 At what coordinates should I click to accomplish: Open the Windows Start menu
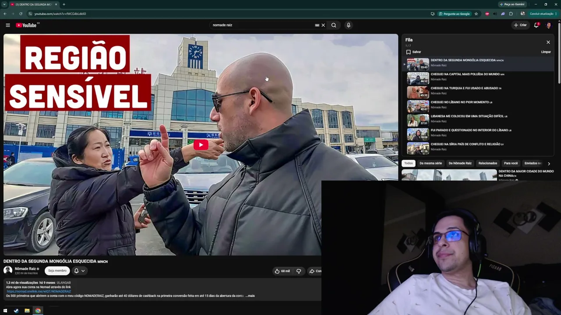tap(5, 311)
